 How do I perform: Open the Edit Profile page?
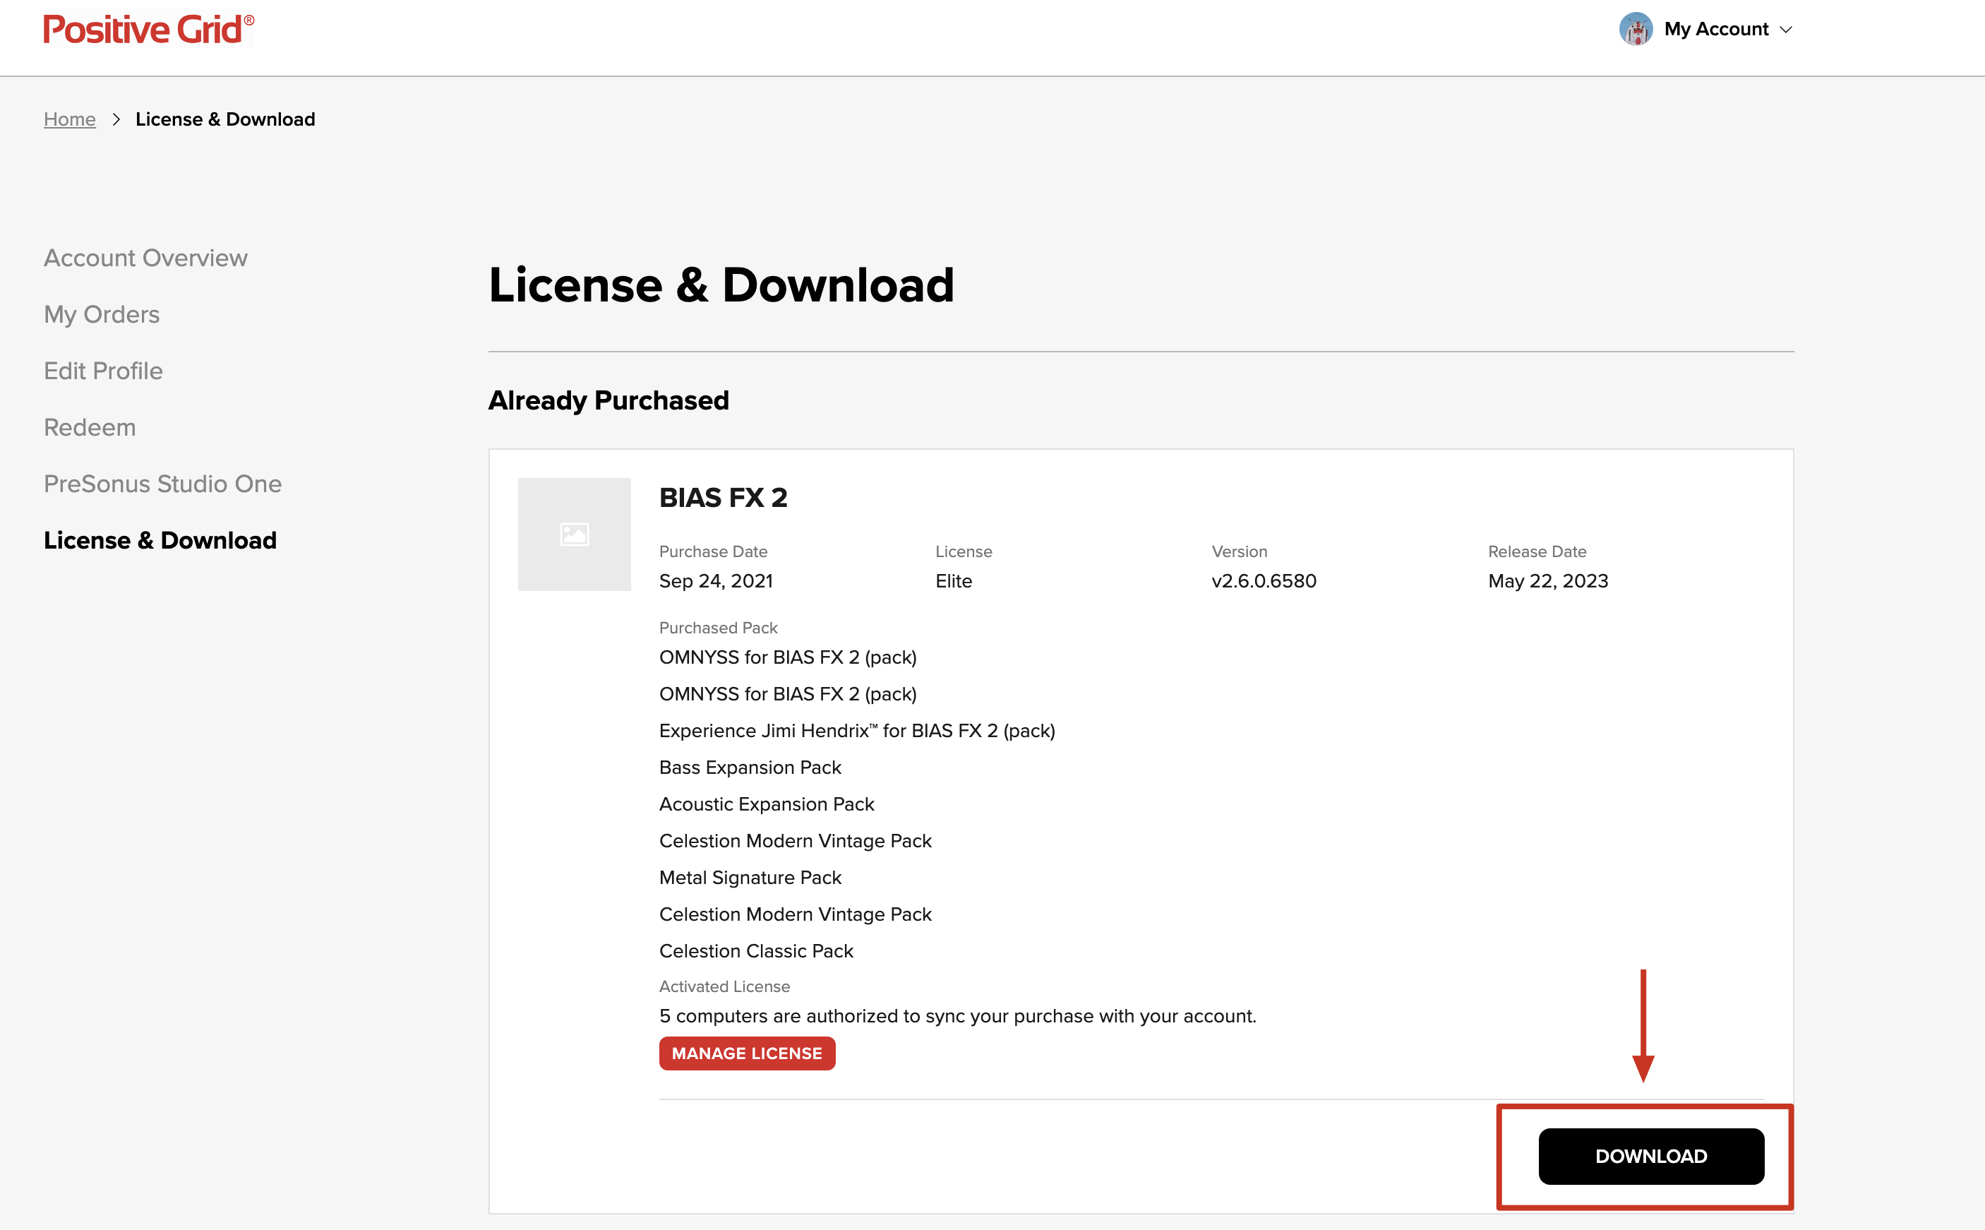pos(103,371)
